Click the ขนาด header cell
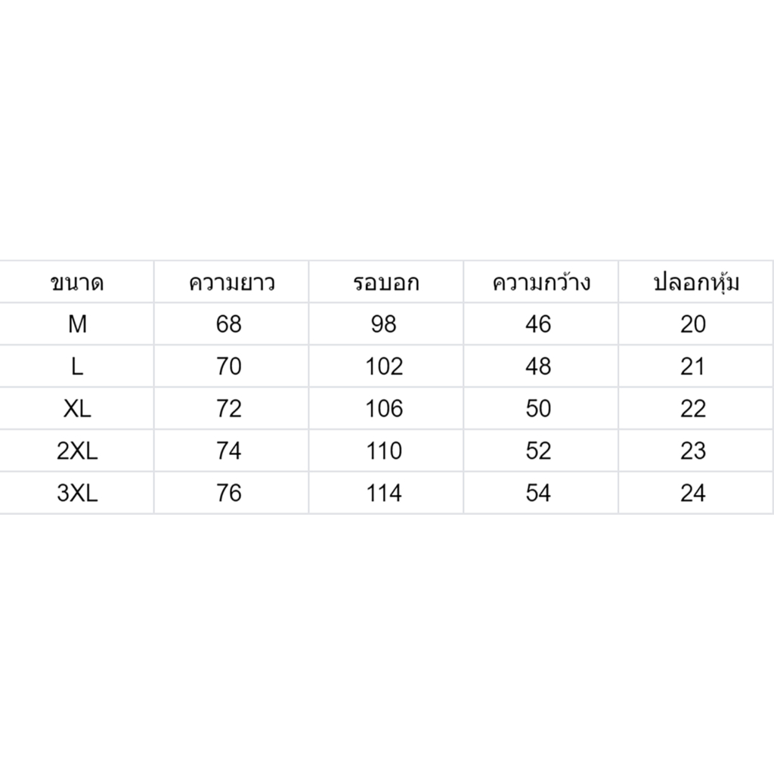The height and width of the screenshot is (774, 774). pyautogui.click(x=77, y=282)
